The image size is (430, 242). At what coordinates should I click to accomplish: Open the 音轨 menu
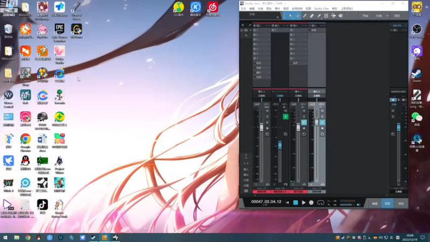(269, 9)
